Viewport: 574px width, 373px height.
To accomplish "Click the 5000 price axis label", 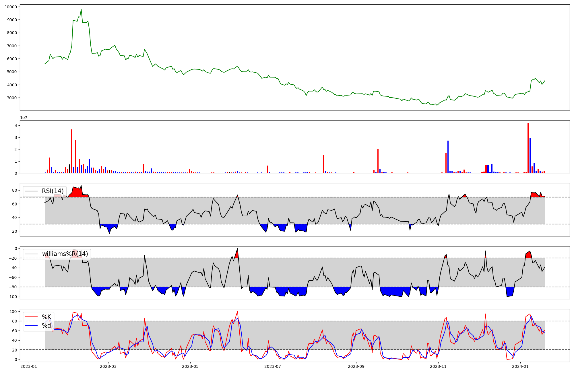I will (12, 72).
